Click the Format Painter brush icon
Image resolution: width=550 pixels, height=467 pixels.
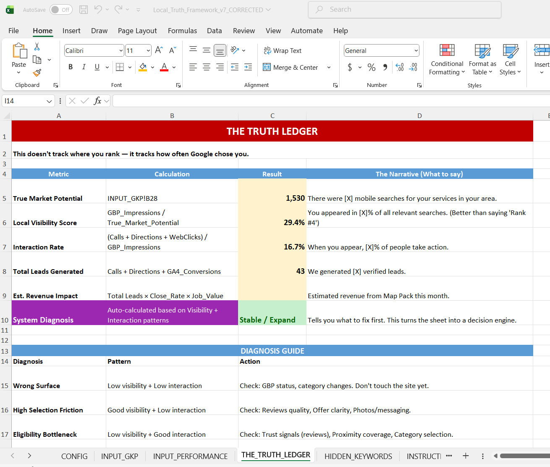click(37, 73)
